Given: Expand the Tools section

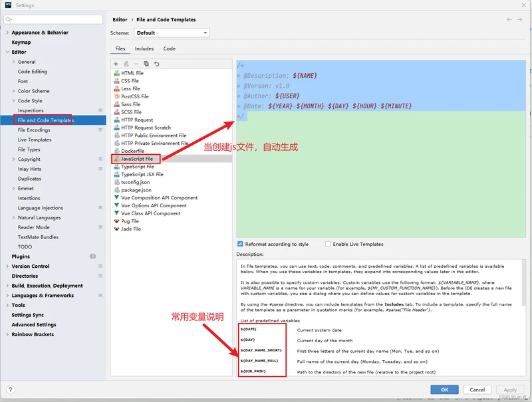Looking at the screenshot, I should pos(7,305).
